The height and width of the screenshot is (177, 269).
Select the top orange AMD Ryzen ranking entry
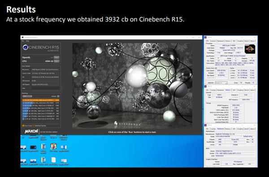pos(41,100)
